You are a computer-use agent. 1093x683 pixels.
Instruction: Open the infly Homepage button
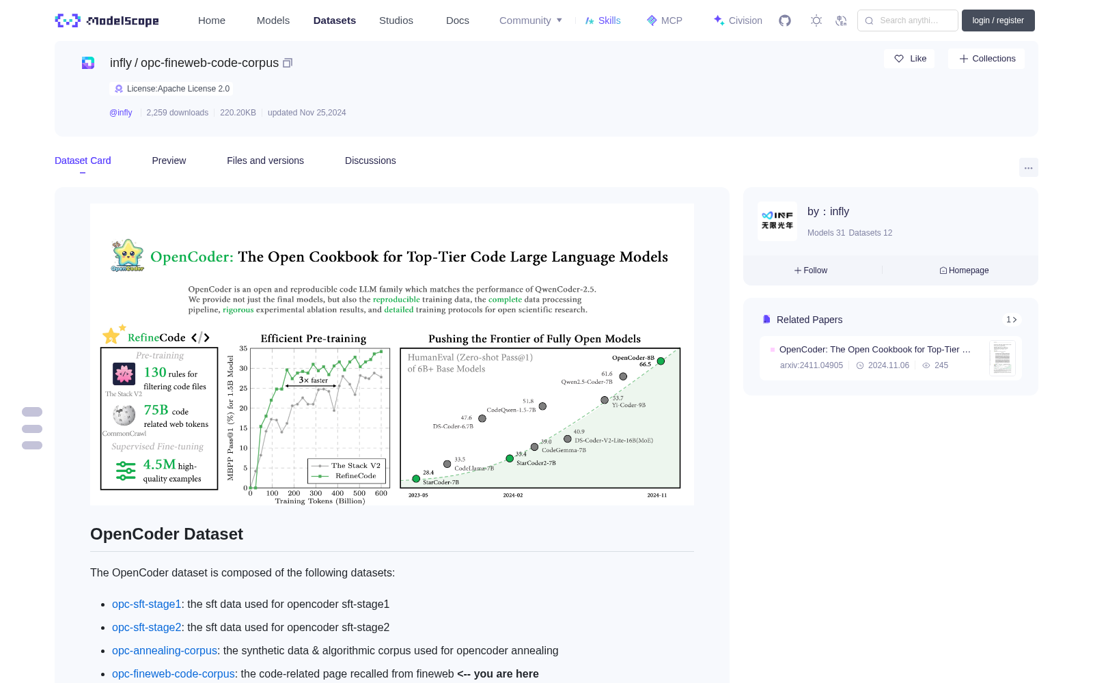click(x=964, y=270)
